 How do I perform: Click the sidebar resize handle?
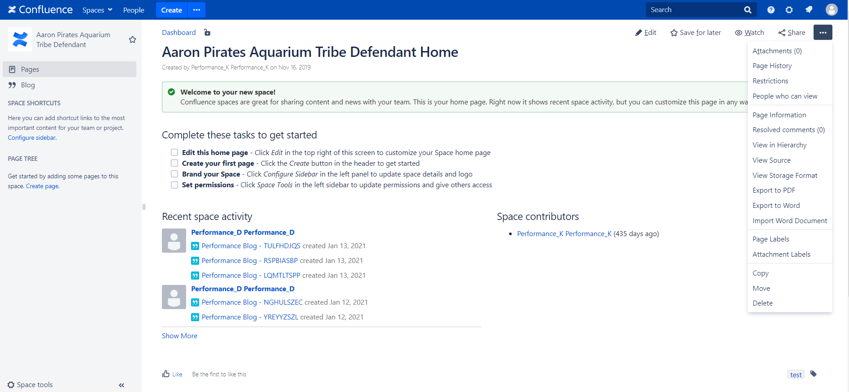coord(144,207)
